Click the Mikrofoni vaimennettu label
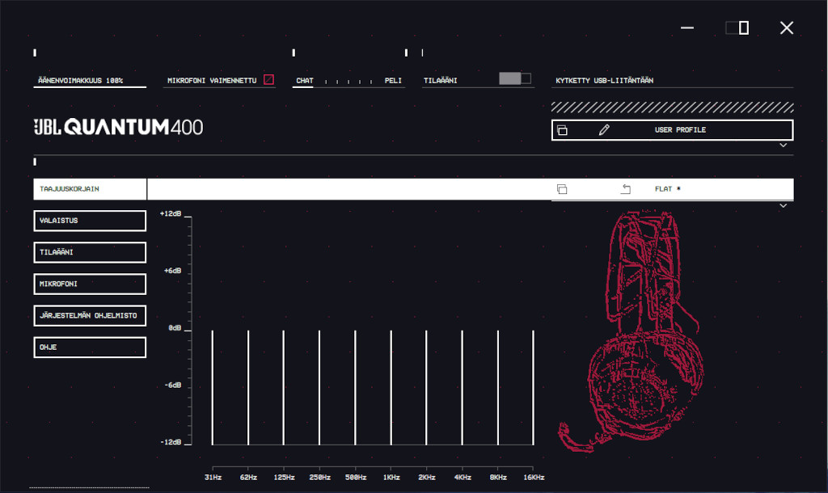 [212, 80]
